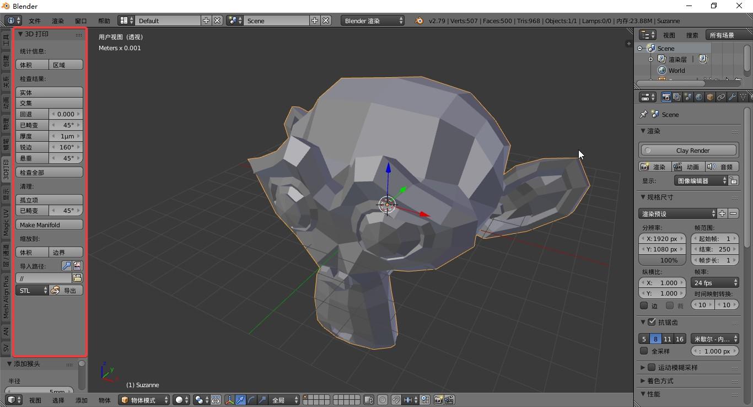Select anti-aliasing samples value 16
Viewport: 753px width, 407px height.
click(680, 339)
